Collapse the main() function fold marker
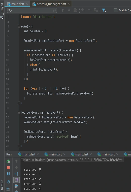Image resolution: width=131 pixels, height=192 pixels. coord(19,26)
